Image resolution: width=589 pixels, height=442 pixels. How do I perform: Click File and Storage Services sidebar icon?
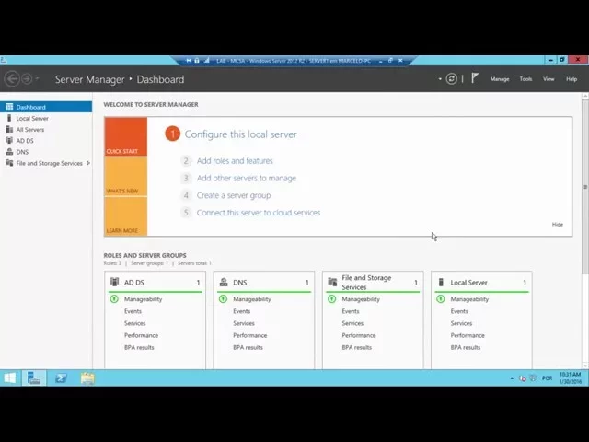[x=9, y=163]
